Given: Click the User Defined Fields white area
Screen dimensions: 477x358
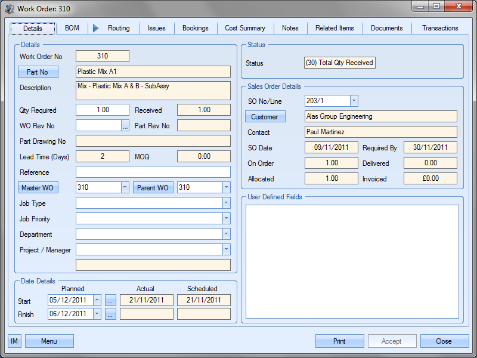Looking at the screenshot, I should [x=352, y=261].
